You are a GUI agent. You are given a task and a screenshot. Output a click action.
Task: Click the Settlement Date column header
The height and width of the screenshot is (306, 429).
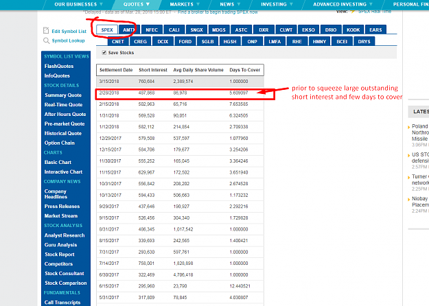116,70
